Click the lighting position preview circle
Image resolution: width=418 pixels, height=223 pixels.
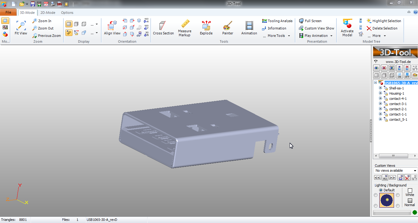pos(387,200)
